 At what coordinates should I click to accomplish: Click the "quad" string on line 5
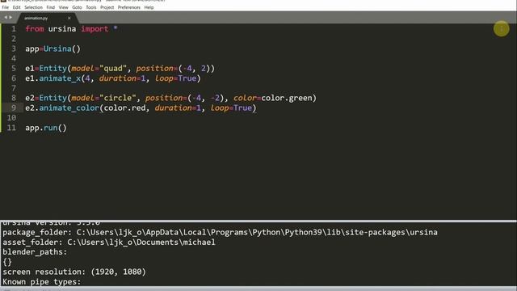(x=113, y=68)
